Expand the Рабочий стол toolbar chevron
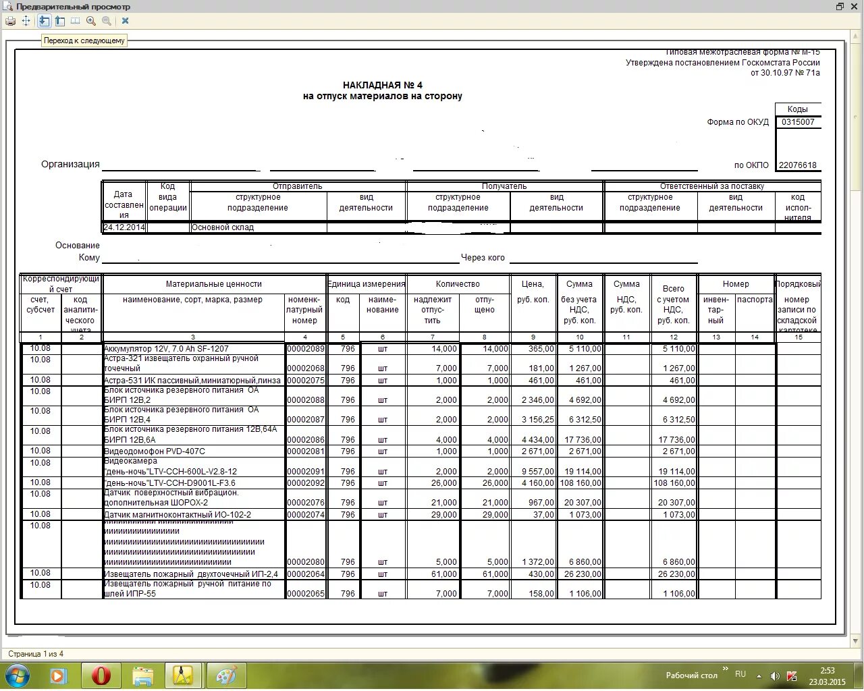864x691 pixels. (726, 669)
